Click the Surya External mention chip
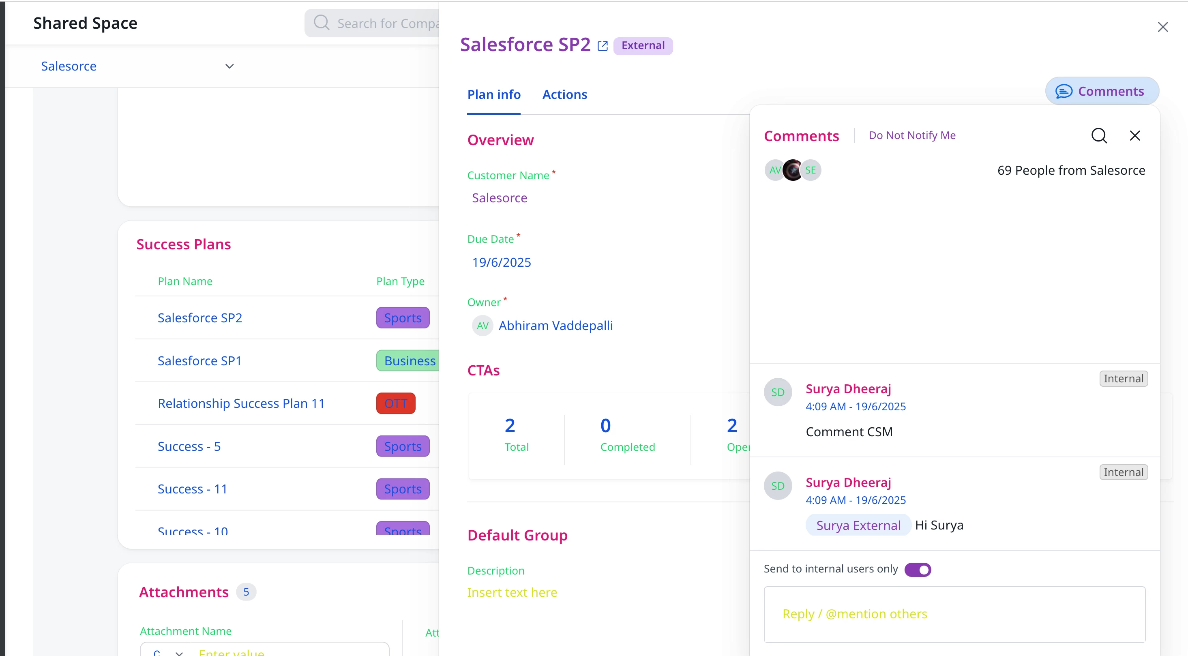1188x656 pixels. [858, 525]
